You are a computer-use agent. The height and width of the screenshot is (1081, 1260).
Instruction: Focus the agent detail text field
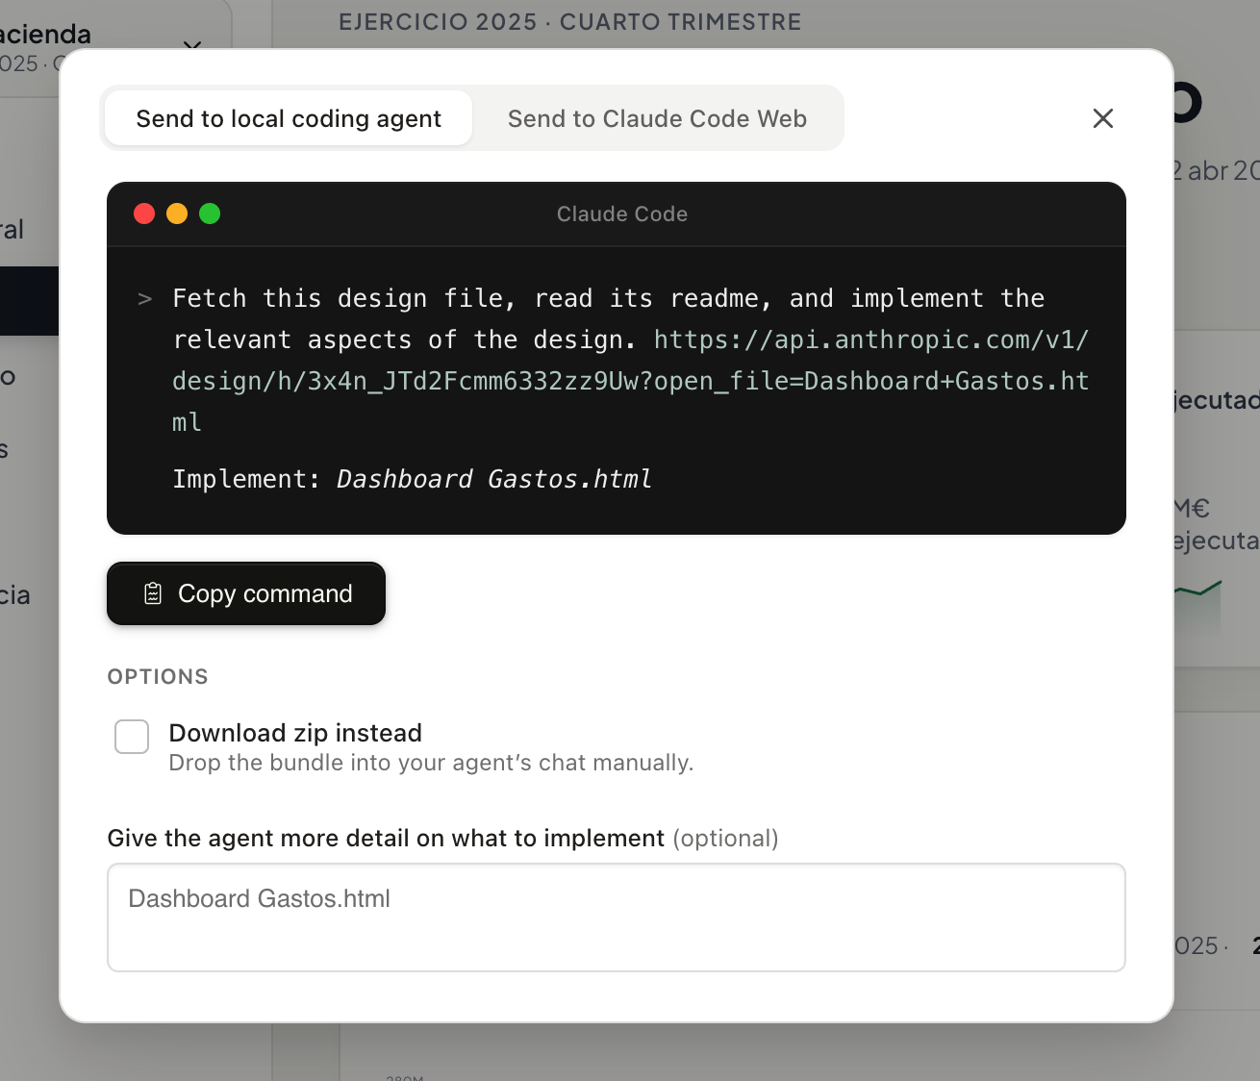click(617, 918)
